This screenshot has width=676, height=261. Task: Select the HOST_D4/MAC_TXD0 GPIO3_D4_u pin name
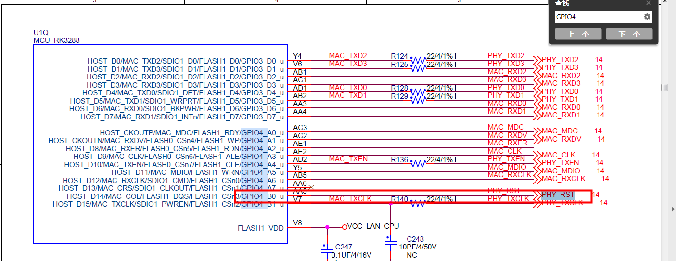click(x=183, y=93)
